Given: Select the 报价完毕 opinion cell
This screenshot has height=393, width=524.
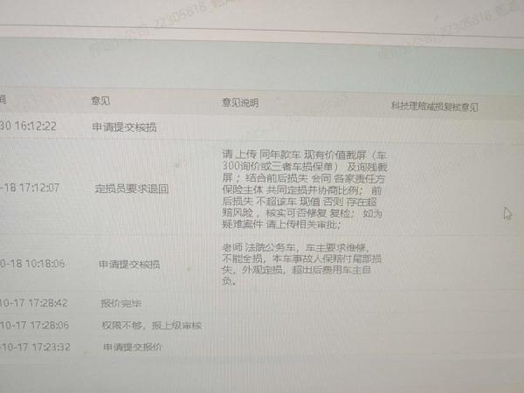Looking at the screenshot, I should [121, 304].
